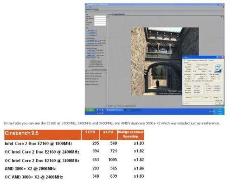
Task: Click the C4D Shading benchmark button
Action: tap(91, 51)
